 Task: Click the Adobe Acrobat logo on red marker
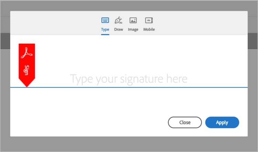point(26,53)
